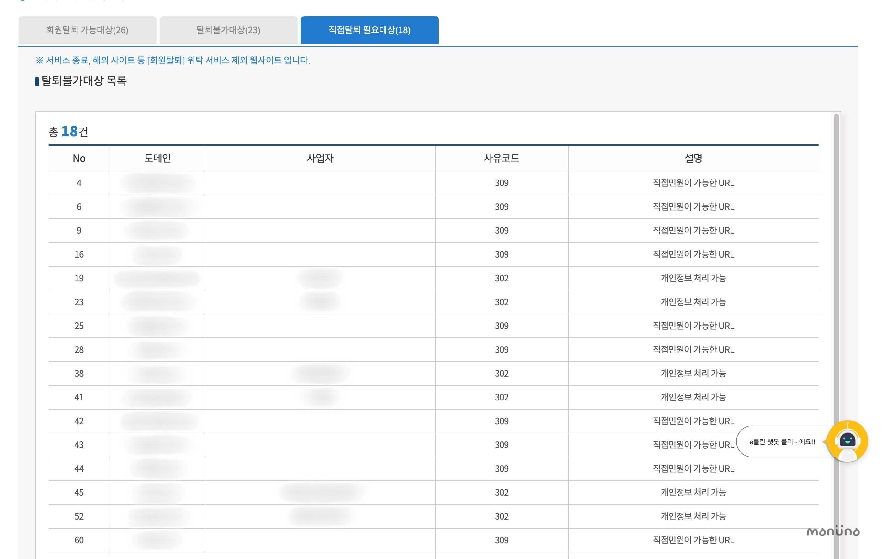Open the e클린 chatbot robot icon

pos(847,441)
